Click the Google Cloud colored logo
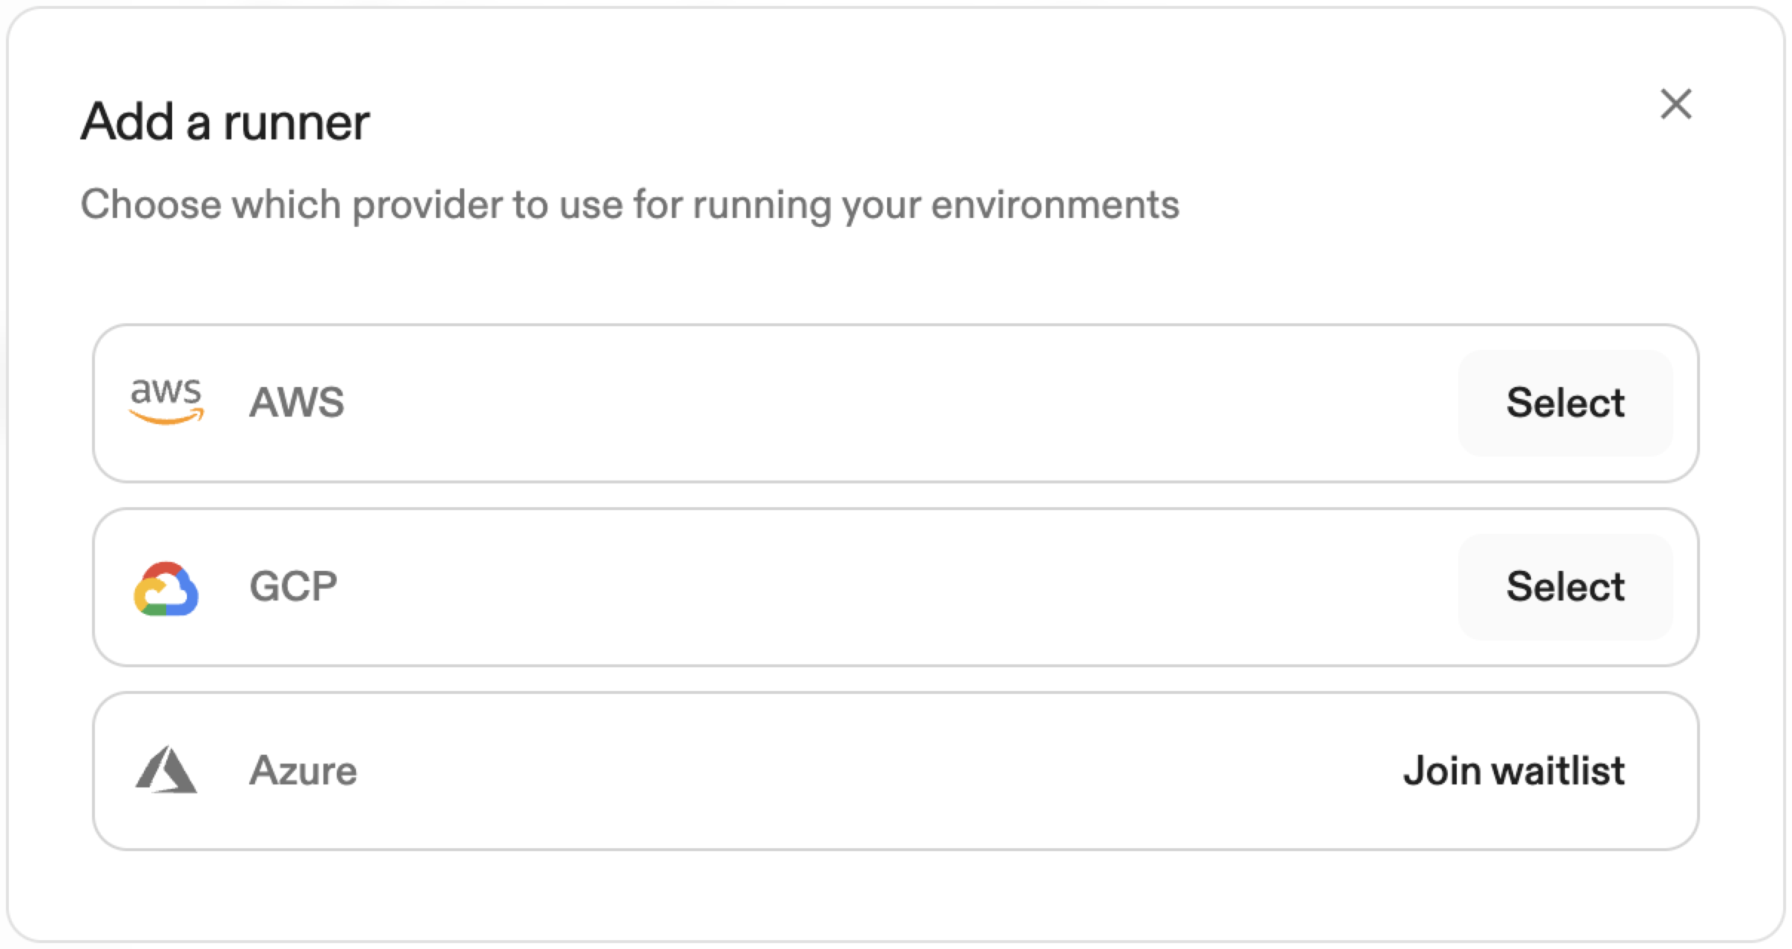The image size is (1792, 949). pos(166,589)
